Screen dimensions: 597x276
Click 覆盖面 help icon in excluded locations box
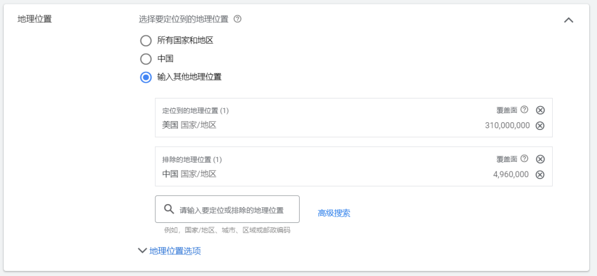click(524, 159)
